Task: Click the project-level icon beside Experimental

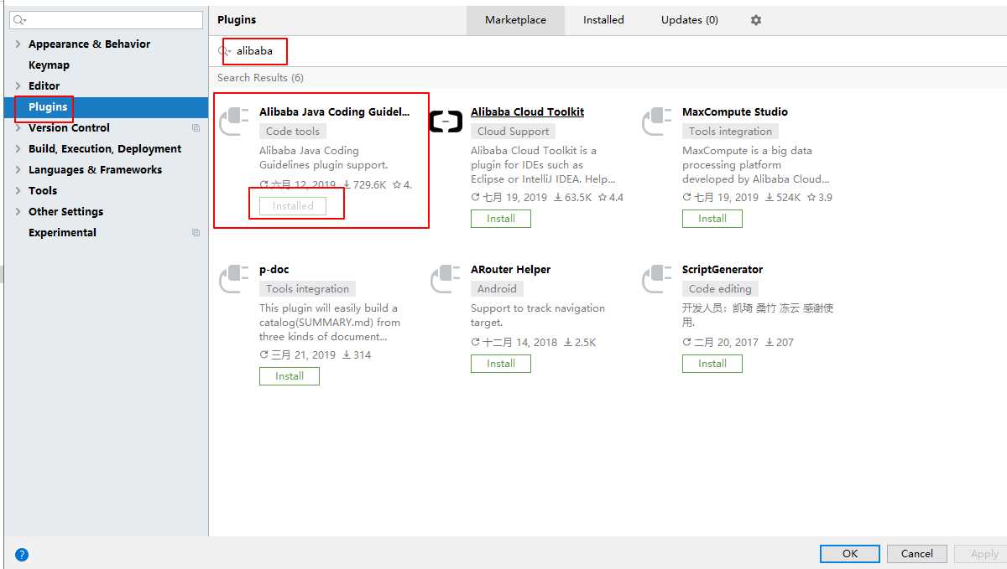Action: [x=196, y=233]
